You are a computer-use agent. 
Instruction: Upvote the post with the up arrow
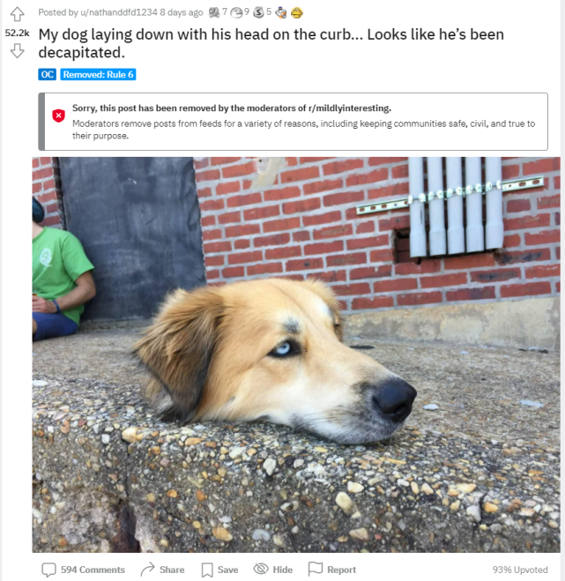[x=17, y=14]
